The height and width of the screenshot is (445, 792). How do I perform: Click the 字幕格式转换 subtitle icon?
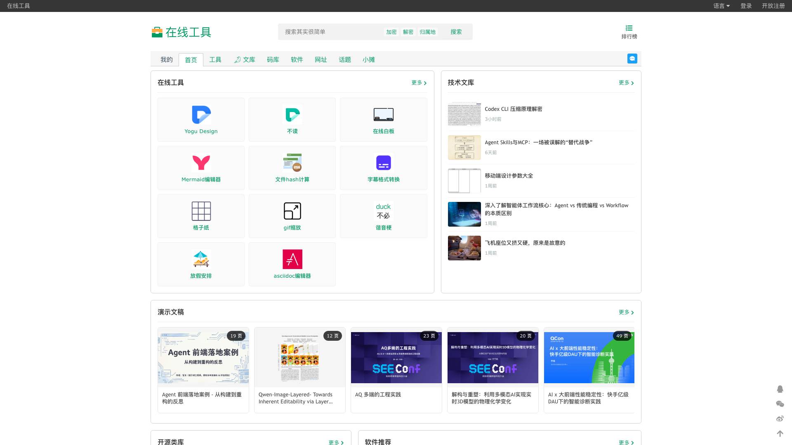383,163
